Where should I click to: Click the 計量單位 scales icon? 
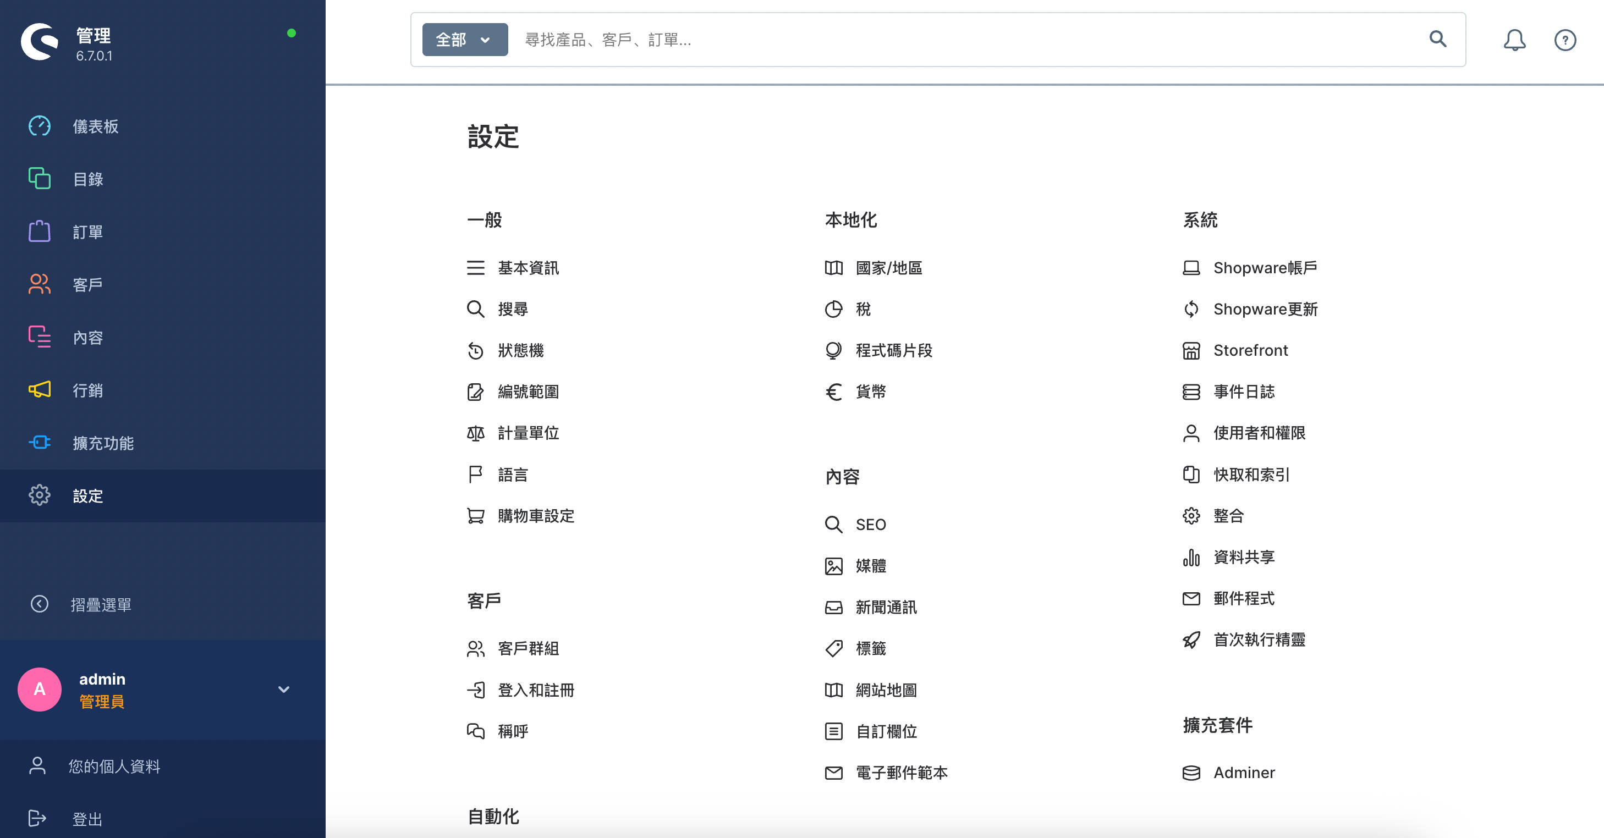(475, 433)
